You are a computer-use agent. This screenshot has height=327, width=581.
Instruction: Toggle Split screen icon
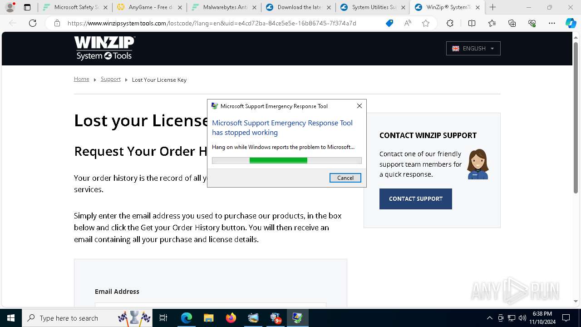coord(472,23)
